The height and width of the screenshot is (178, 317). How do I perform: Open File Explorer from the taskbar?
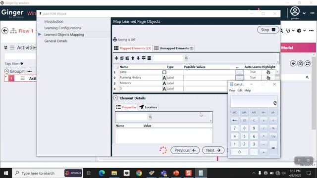click(x=114, y=173)
